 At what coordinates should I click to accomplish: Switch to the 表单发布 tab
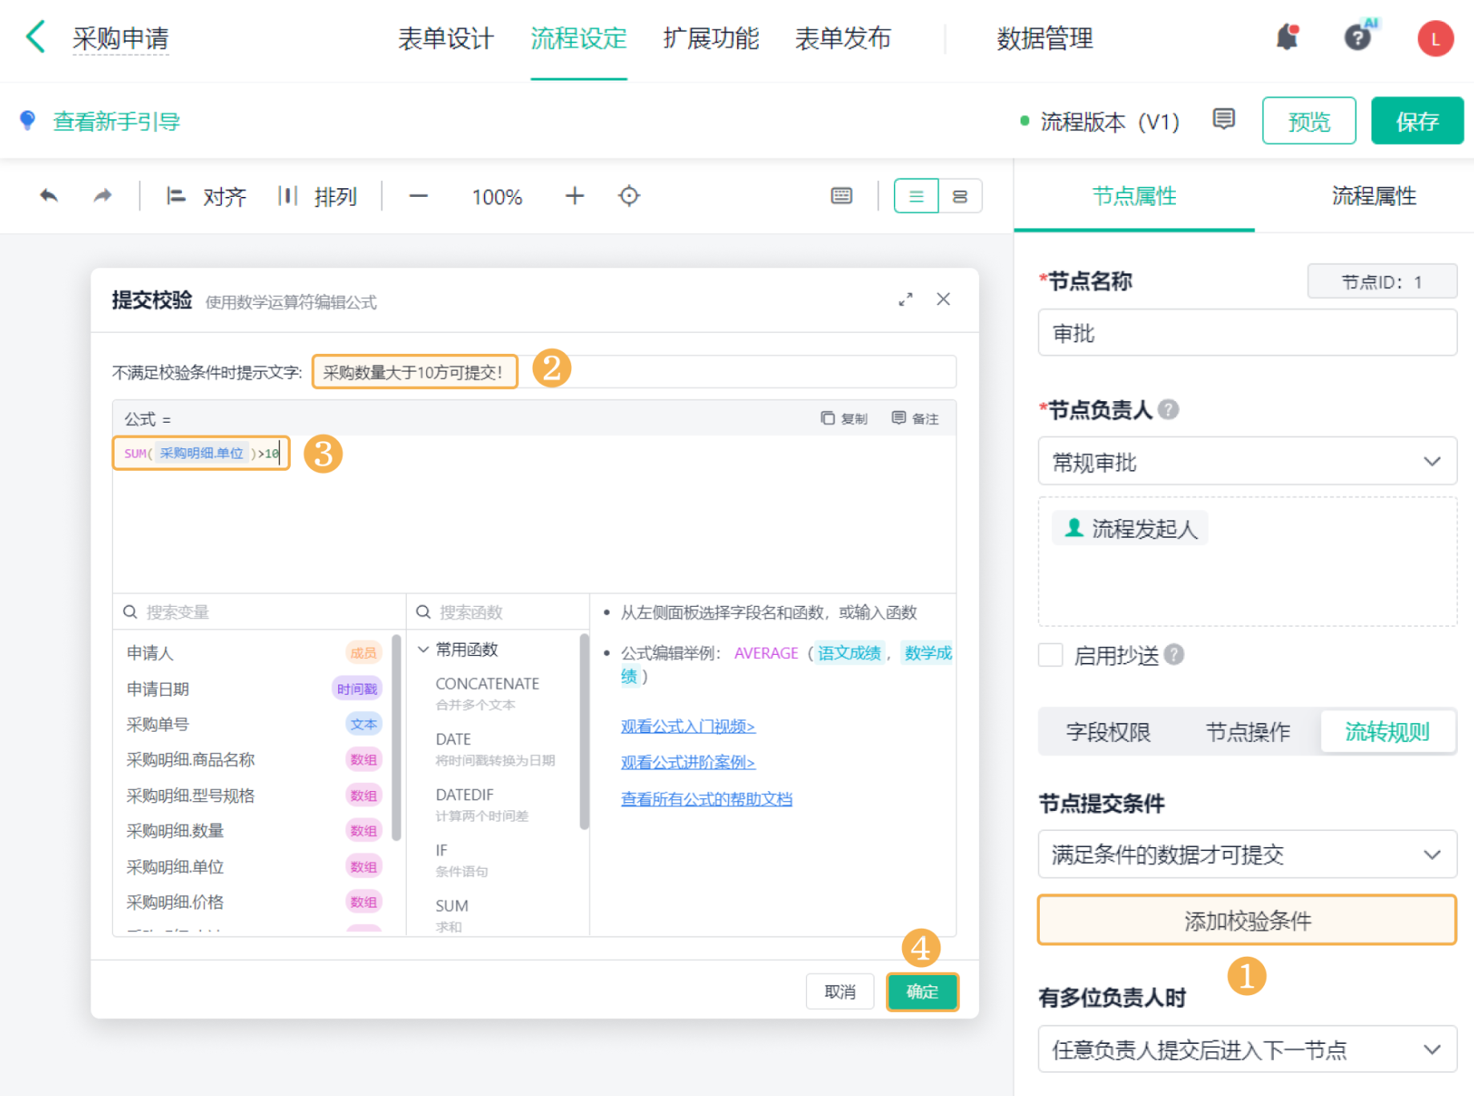click(x=843, y=38)
